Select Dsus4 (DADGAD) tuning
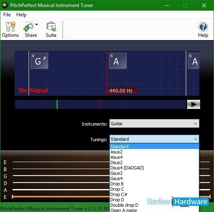 pos(154,168)
